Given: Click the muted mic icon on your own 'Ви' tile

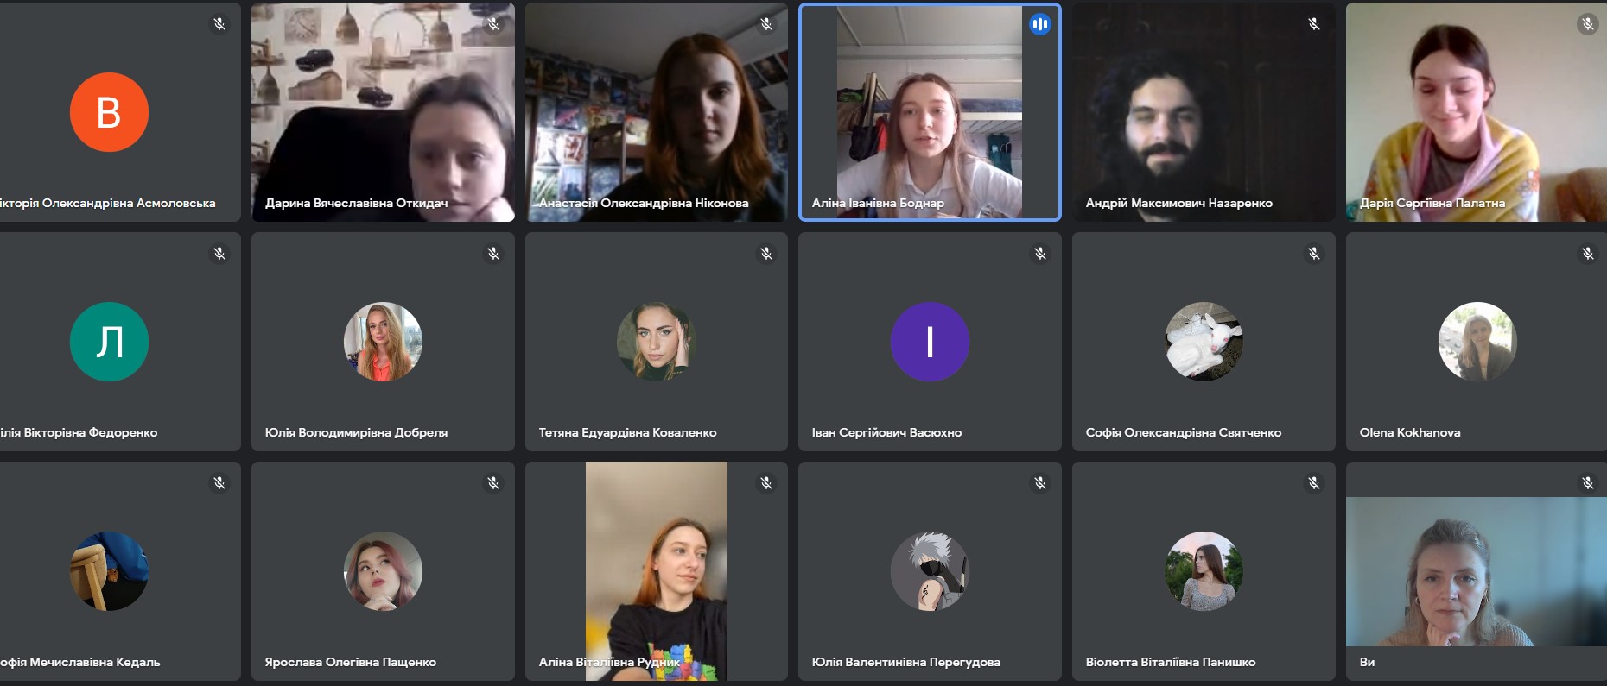Looking at the screenshot, I should (x=1587, y=483).
